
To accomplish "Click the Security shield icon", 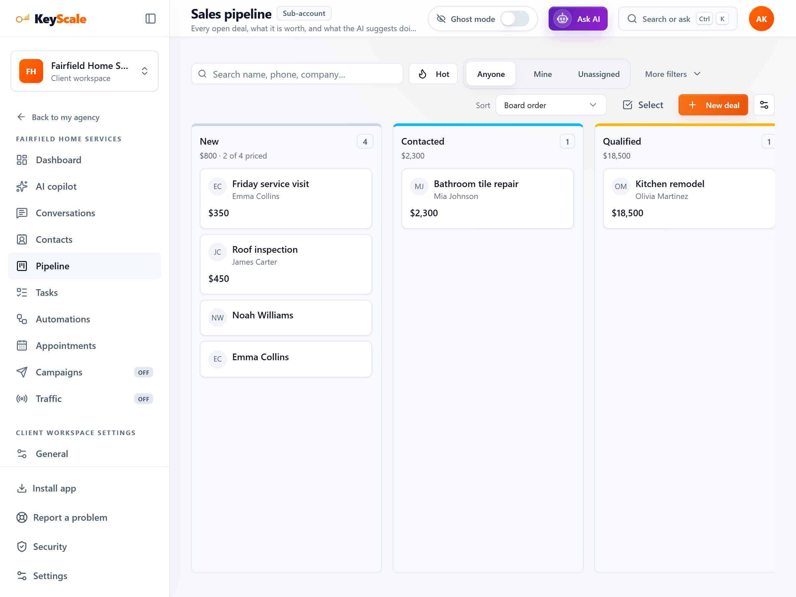I will click(22, 547).
